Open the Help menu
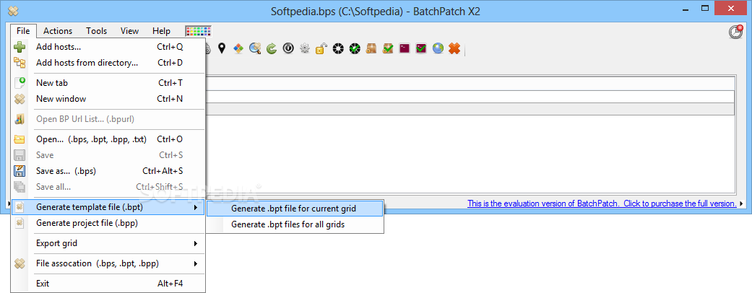Screen dimensions: 752x293 pyautogui.click(x=161, y=31)
